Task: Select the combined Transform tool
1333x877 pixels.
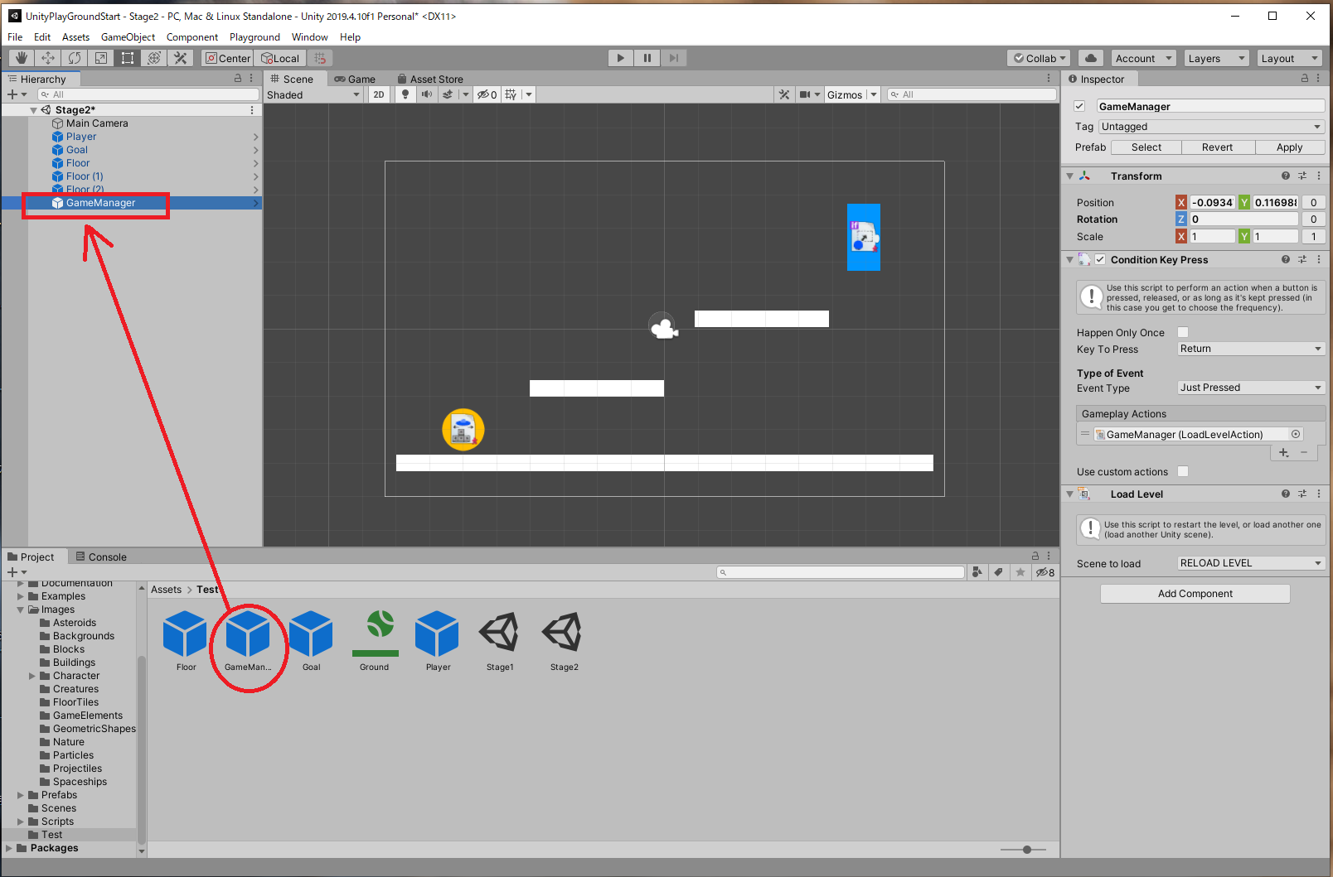Action: [x=154, y=58]
